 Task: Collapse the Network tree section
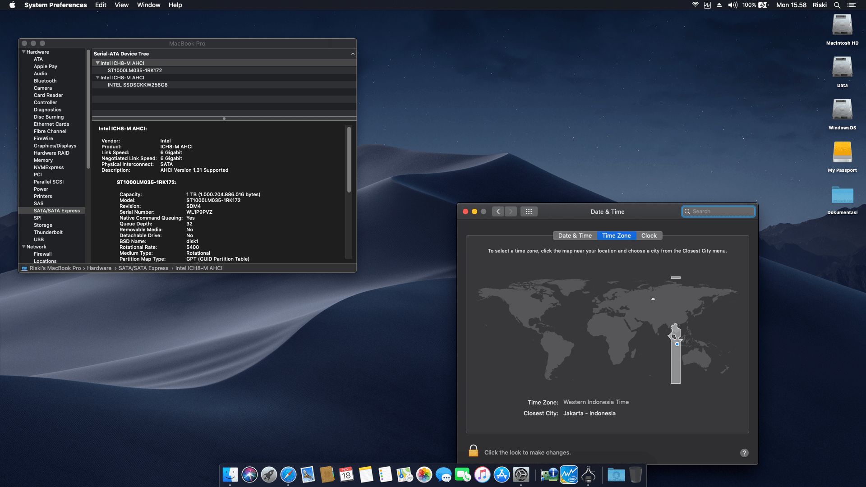pos(23,247)
